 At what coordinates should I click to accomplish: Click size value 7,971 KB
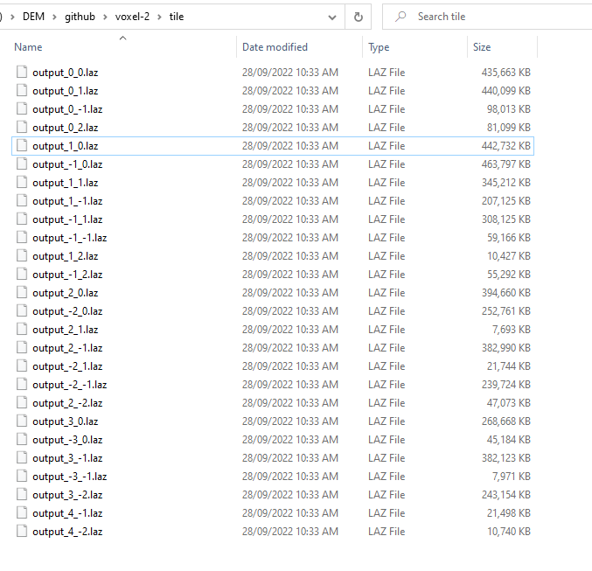(512, 477)
